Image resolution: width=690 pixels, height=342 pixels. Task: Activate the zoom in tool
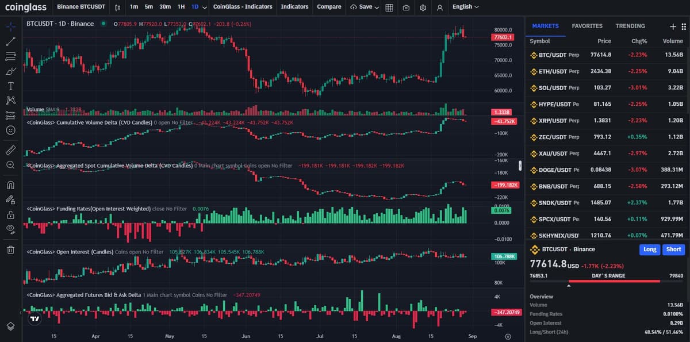(x=10, y=165)
